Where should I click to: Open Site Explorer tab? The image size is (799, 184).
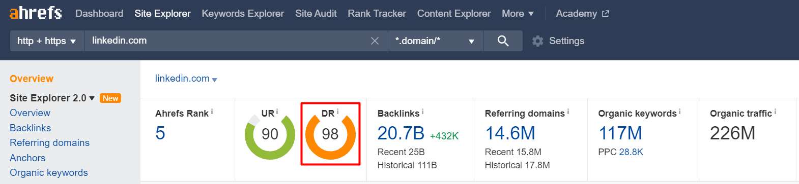click(162, 14)
